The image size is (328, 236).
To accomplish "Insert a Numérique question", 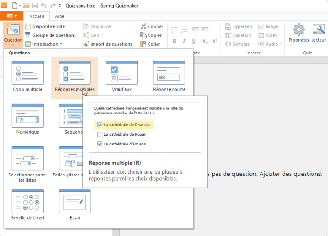I will 28,119.
